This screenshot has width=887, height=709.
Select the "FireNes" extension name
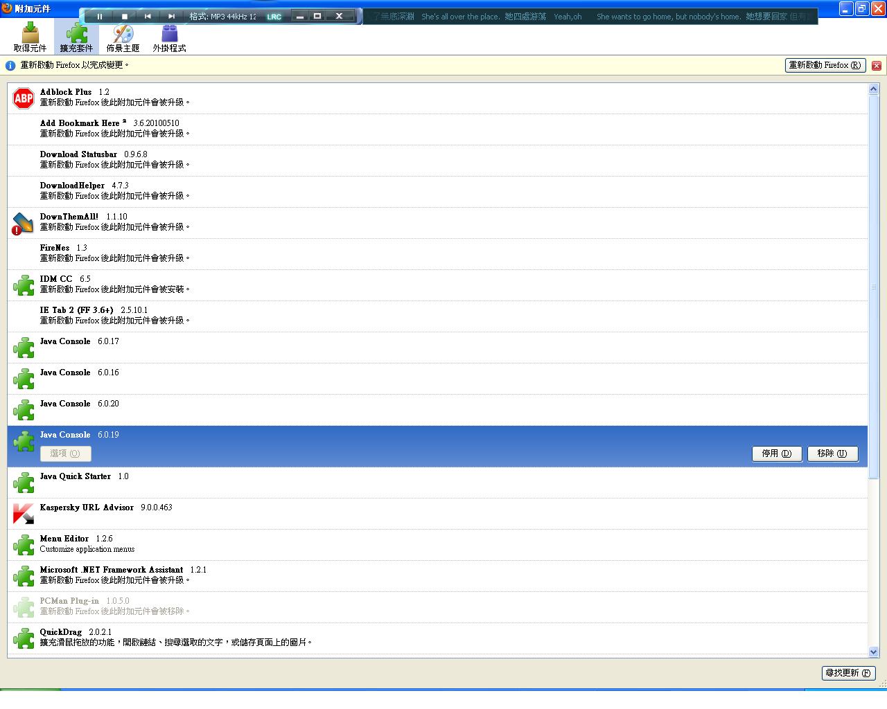pos(55,248)
